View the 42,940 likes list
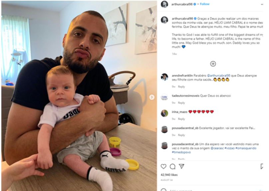The image size is (269, 191). click(169, 175)
